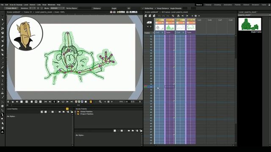
Task: Click the third icon in the Xsheet toolbar
Action: point(154,16)
